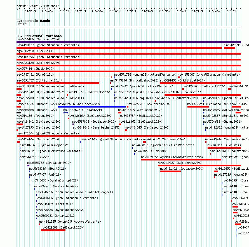Viewport: 249px width, 247px height.
Task: Open variant dgv7282n100 (Coe2014)
Action: point(34,51)
